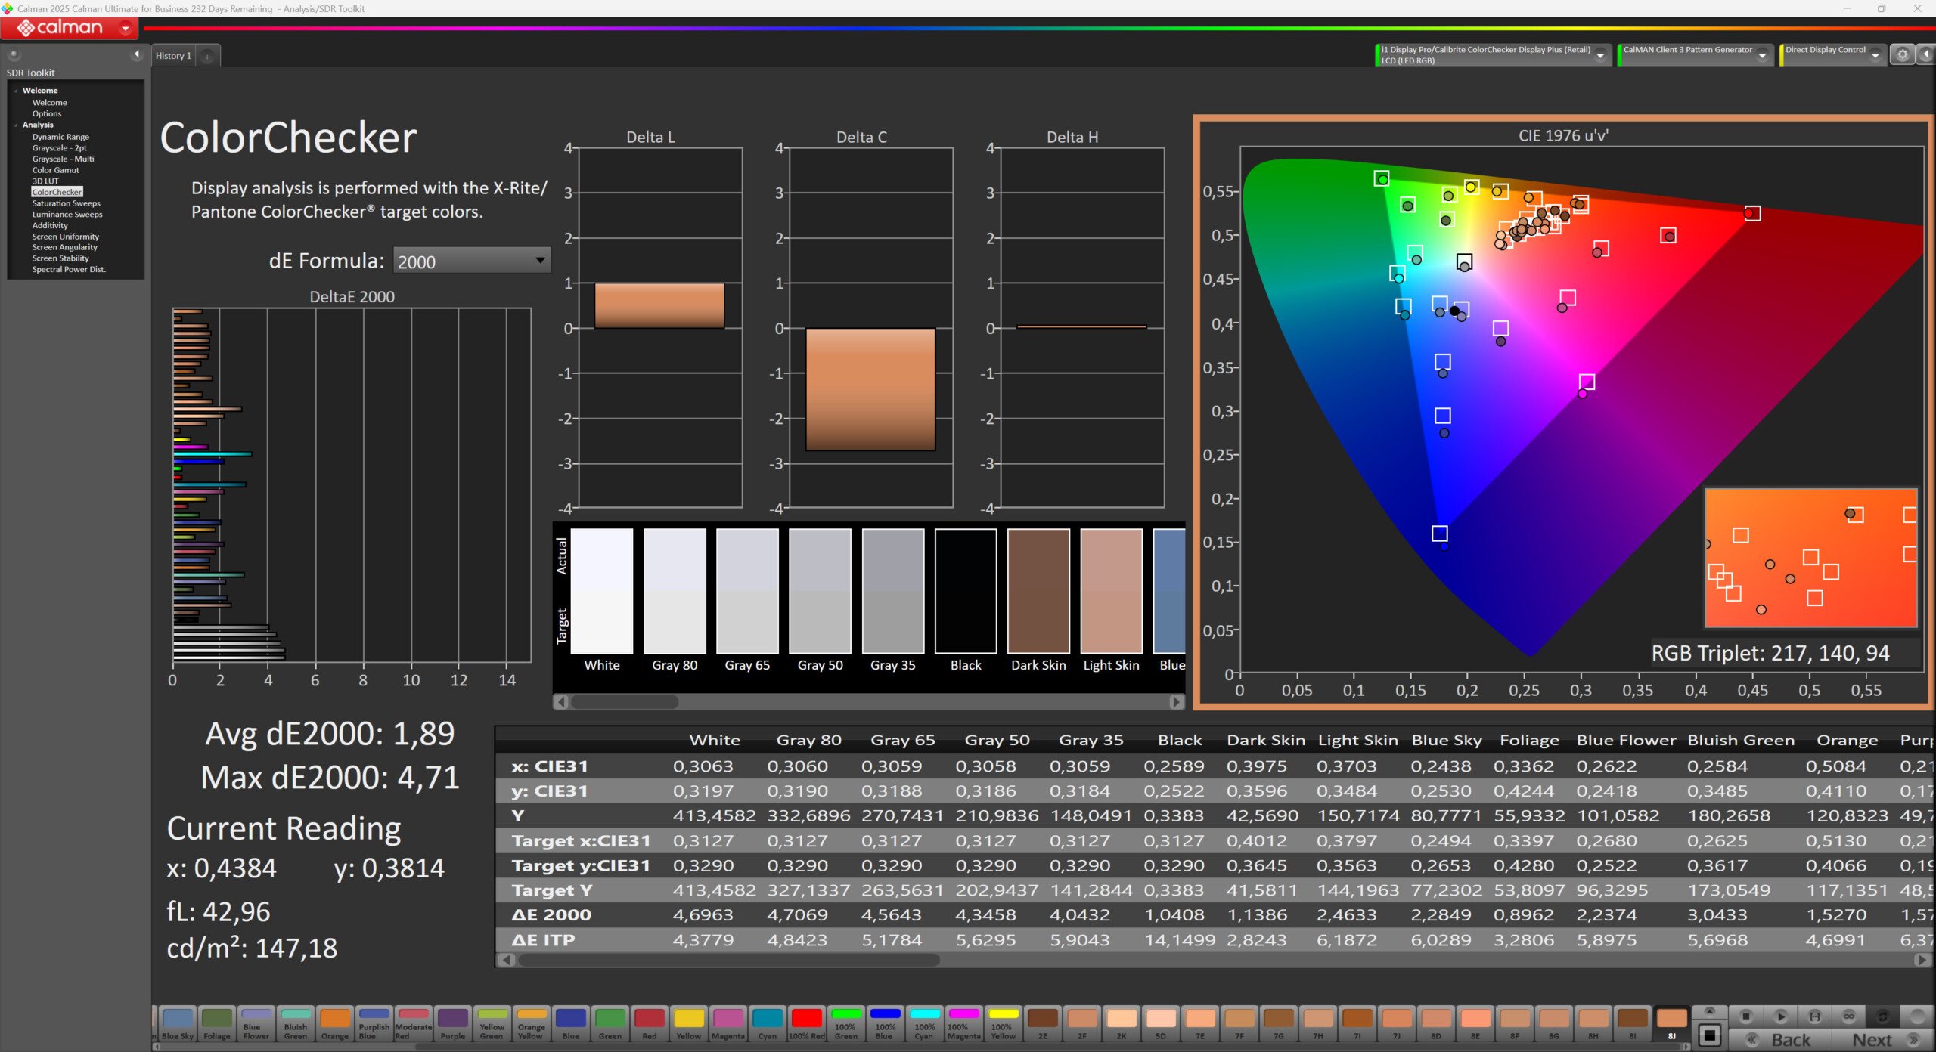1936x1052 pixels.
Task: Click the refresh cycle icon
Action: (x=1882, y=1016)
